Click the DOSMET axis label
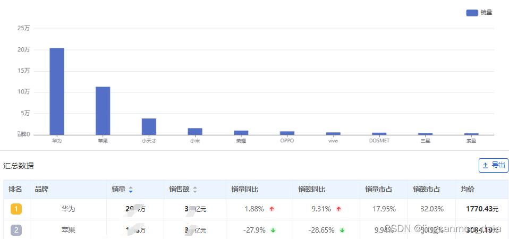The height and width of the screenshot is (239, 509). tap(379, 141)
